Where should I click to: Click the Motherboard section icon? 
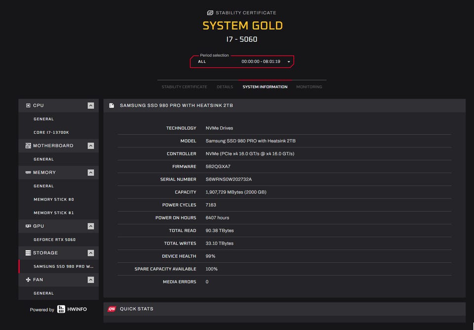[x=28, y=146]
